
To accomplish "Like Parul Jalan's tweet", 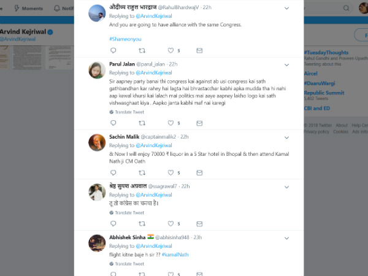I will coord(172,121).
